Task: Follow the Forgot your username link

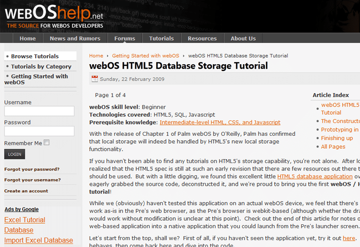Action: [33, 180]
